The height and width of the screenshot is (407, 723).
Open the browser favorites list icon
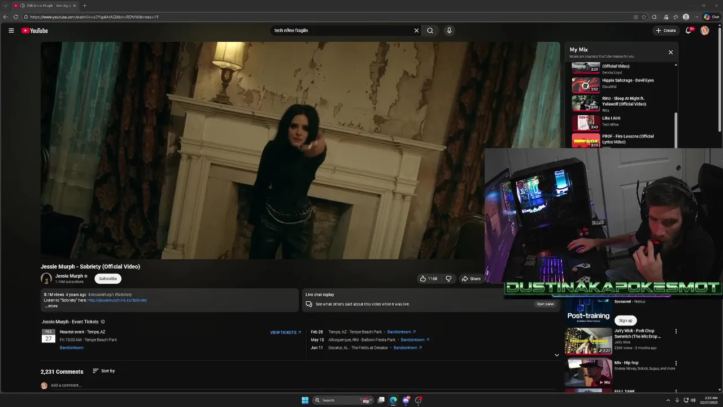click(676, 17)
